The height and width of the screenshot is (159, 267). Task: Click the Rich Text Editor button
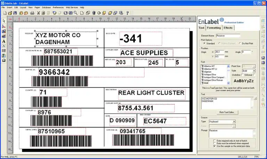[227, 112]
